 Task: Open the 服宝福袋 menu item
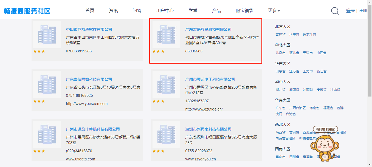point(244,11)
